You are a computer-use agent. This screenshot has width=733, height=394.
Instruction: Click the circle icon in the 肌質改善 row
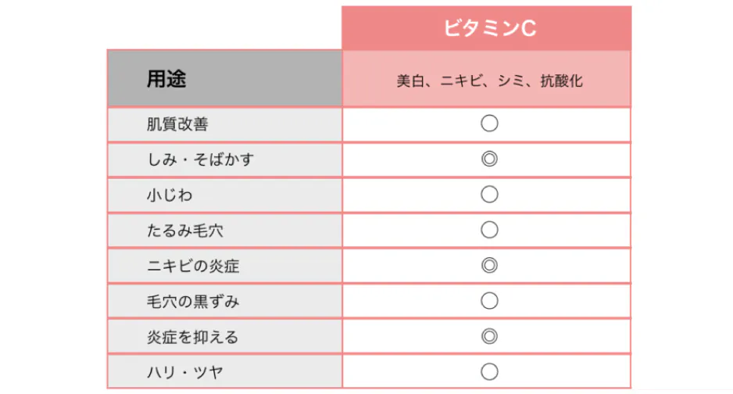coord(489,124)
